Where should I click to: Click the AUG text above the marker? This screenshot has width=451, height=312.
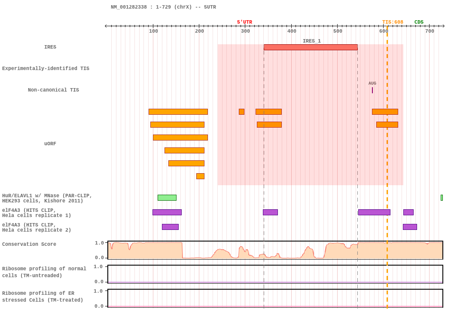(372, 83)
